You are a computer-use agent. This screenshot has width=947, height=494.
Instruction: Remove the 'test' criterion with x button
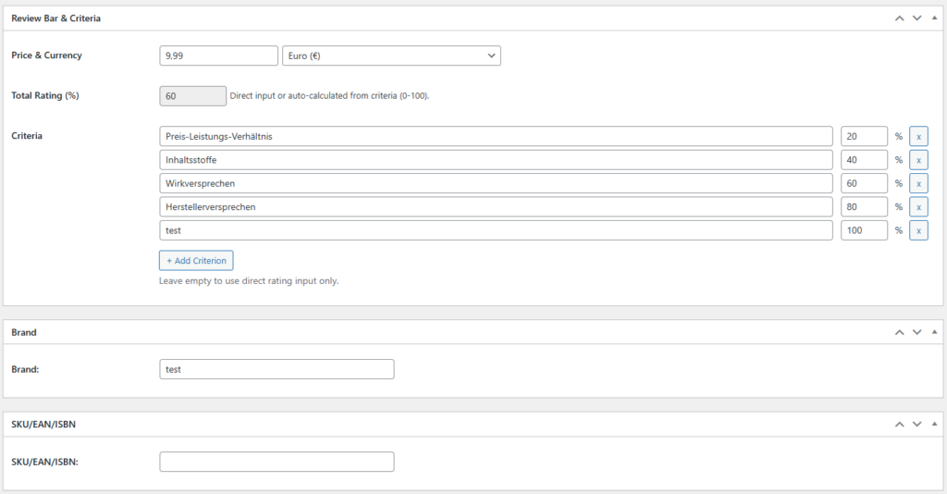(x=918, y=230)
